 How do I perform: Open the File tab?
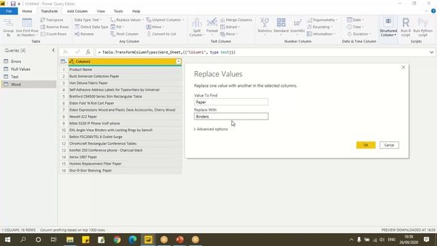tap(9, 11)
